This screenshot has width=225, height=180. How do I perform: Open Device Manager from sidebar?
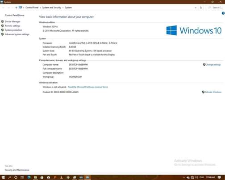coord(12,21)
